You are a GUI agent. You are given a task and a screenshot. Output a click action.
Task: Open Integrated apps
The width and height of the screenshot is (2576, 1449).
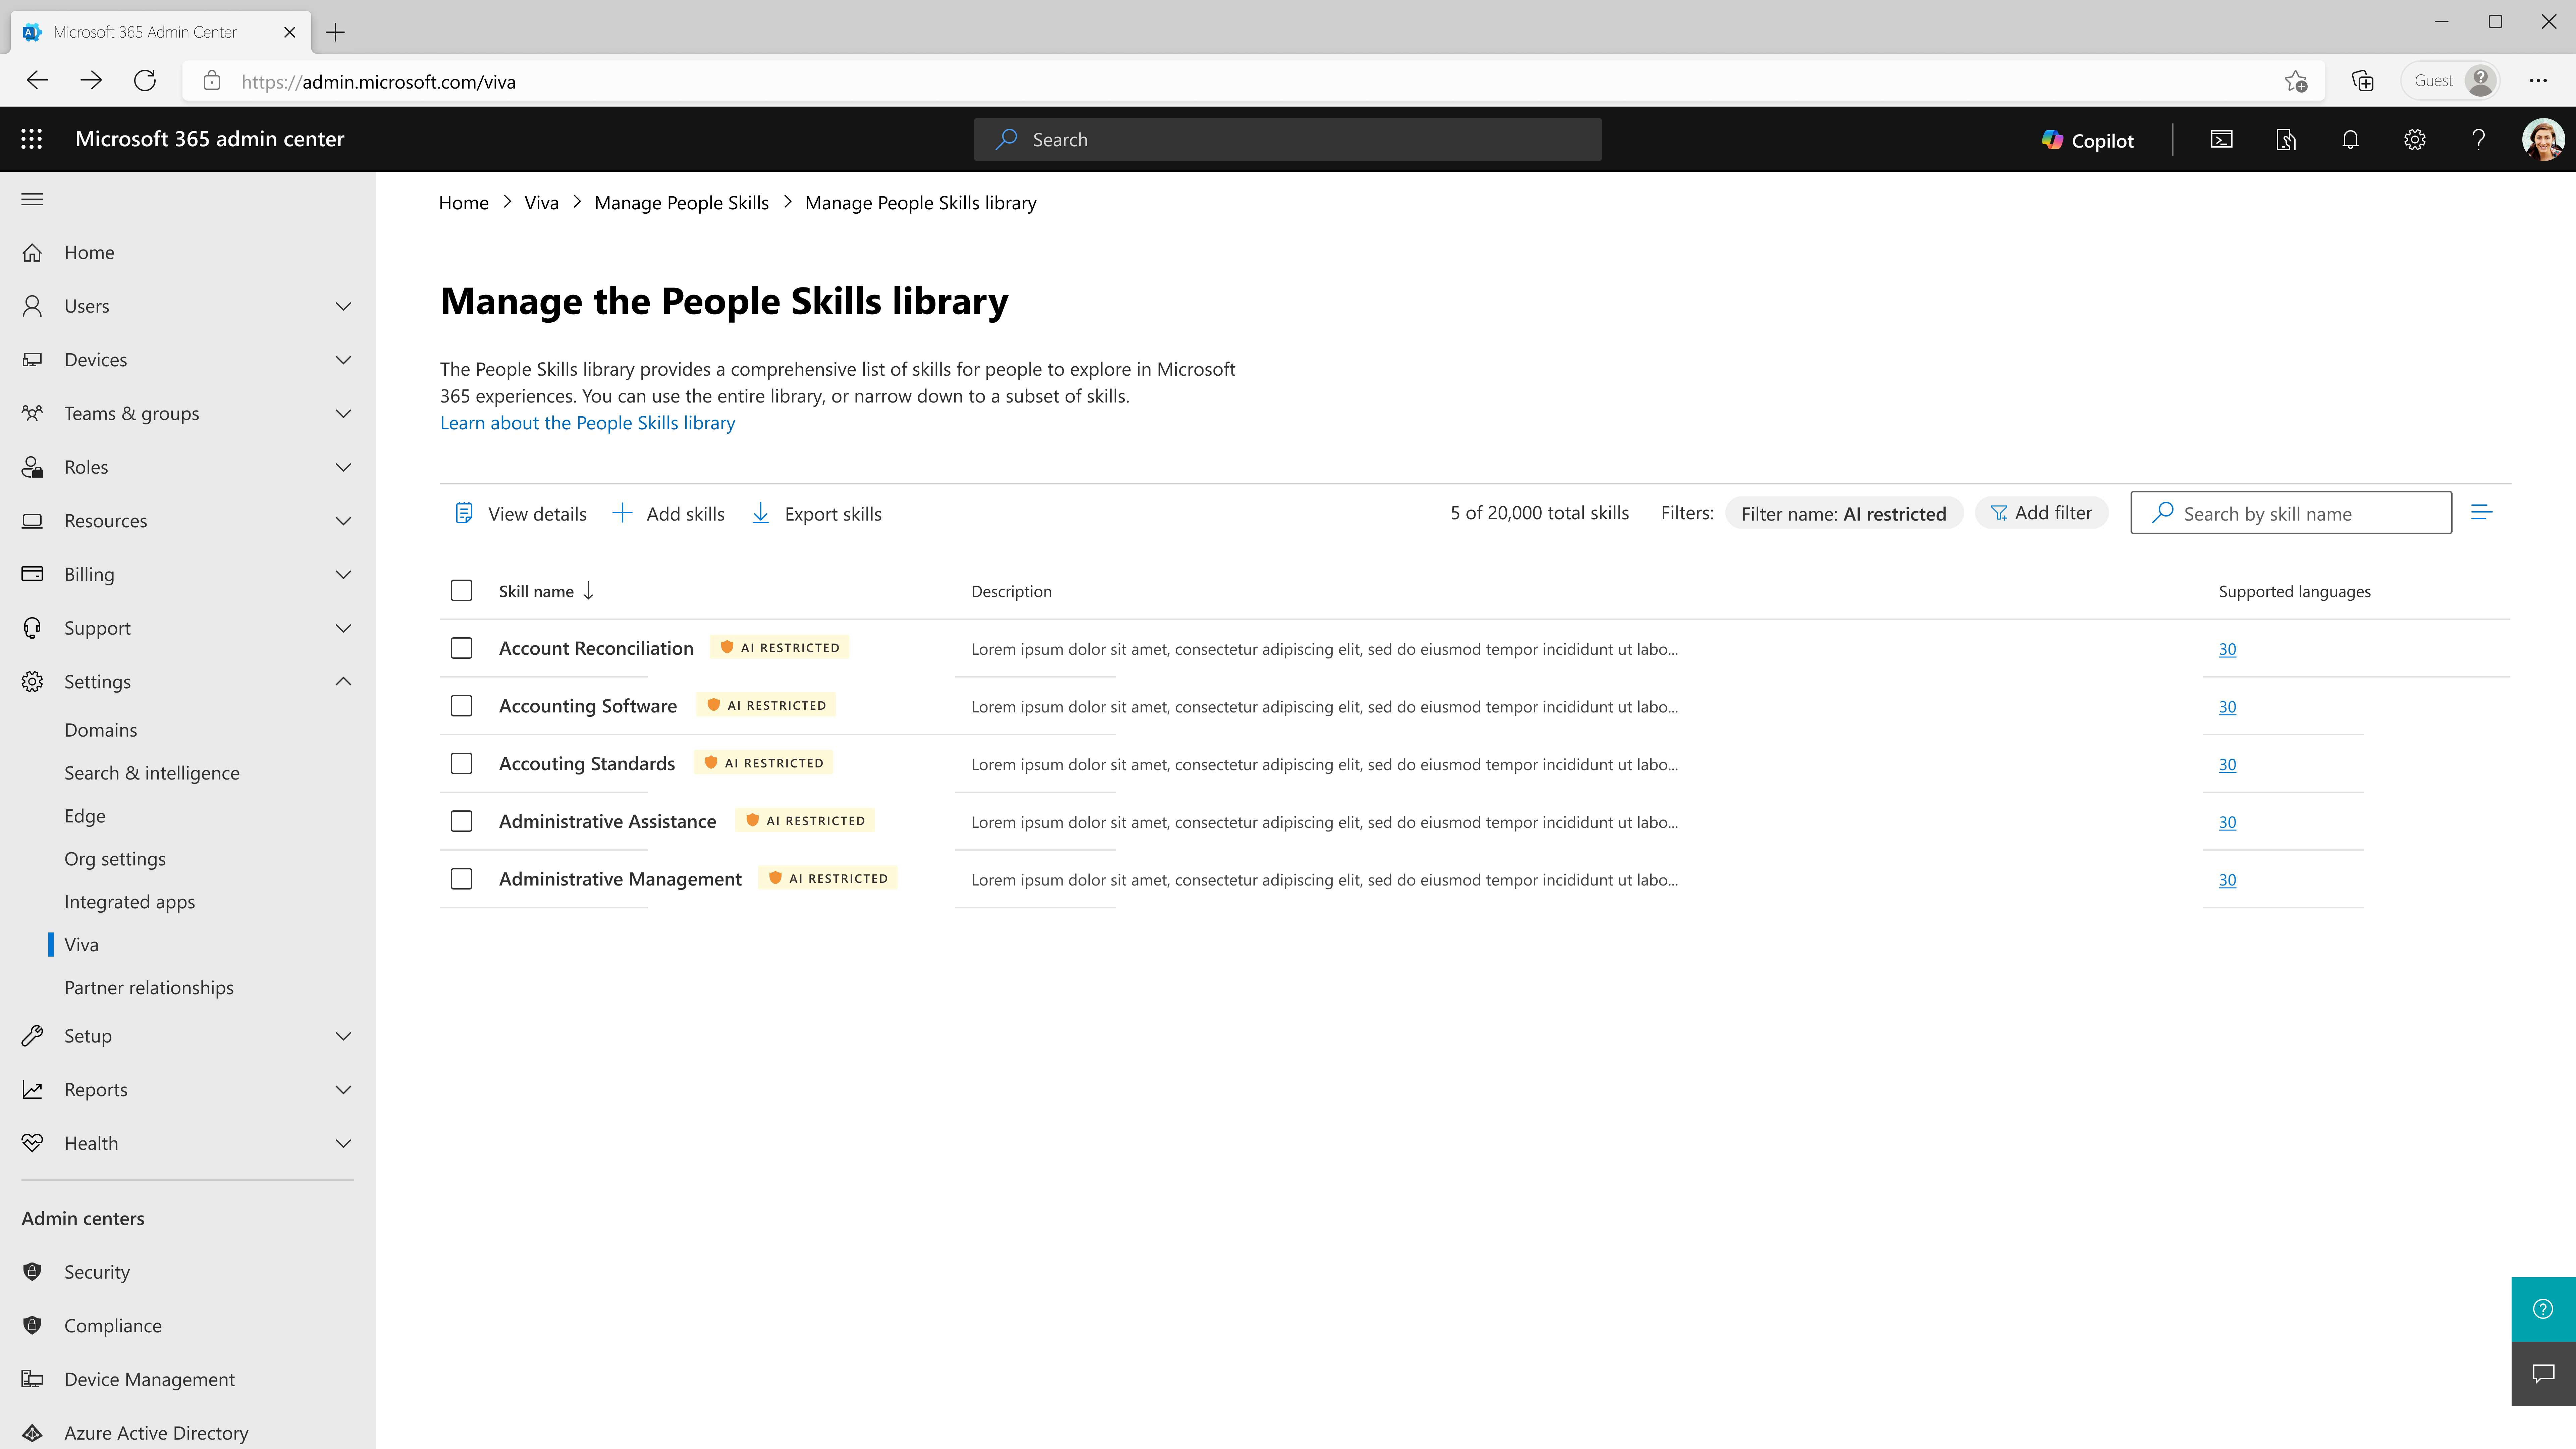click(x=130, y=902)
